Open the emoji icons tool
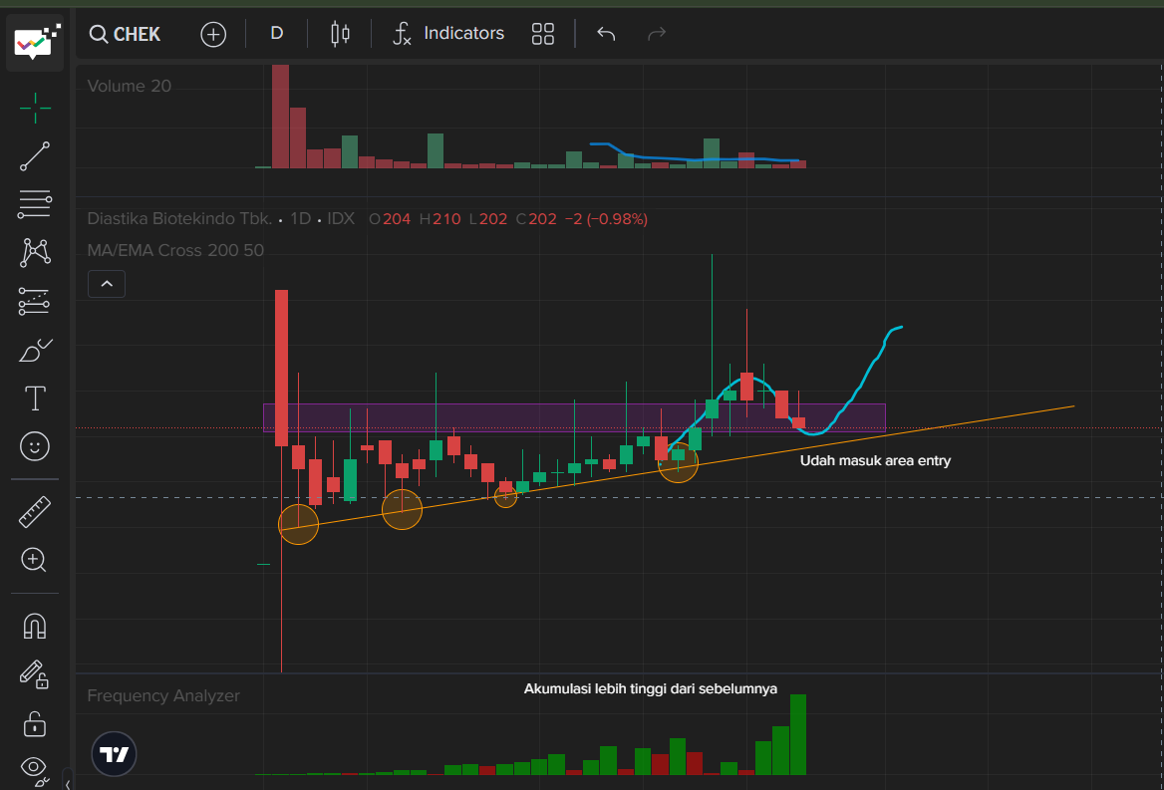 click(35, 446)
